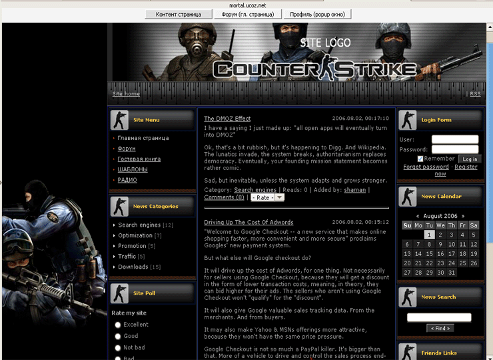493x360 pixels.
Task: Open the RSS feed link
Action: click(x=475, y=94)
